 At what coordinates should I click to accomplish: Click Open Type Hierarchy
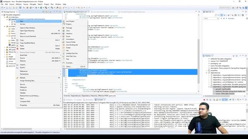(x=27, y=31)
